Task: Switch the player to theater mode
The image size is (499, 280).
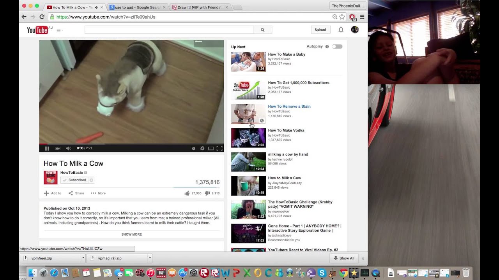Action: (x=211, y=148)
